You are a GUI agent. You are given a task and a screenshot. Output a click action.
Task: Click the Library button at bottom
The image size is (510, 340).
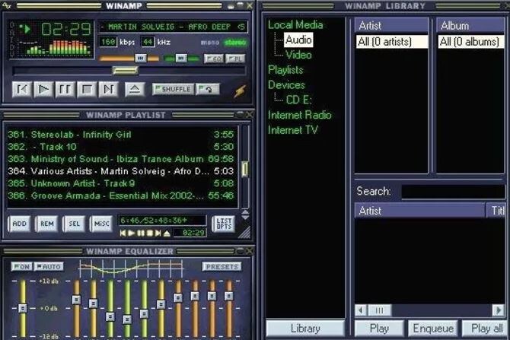pyautogui.click(x=305, y=329)
